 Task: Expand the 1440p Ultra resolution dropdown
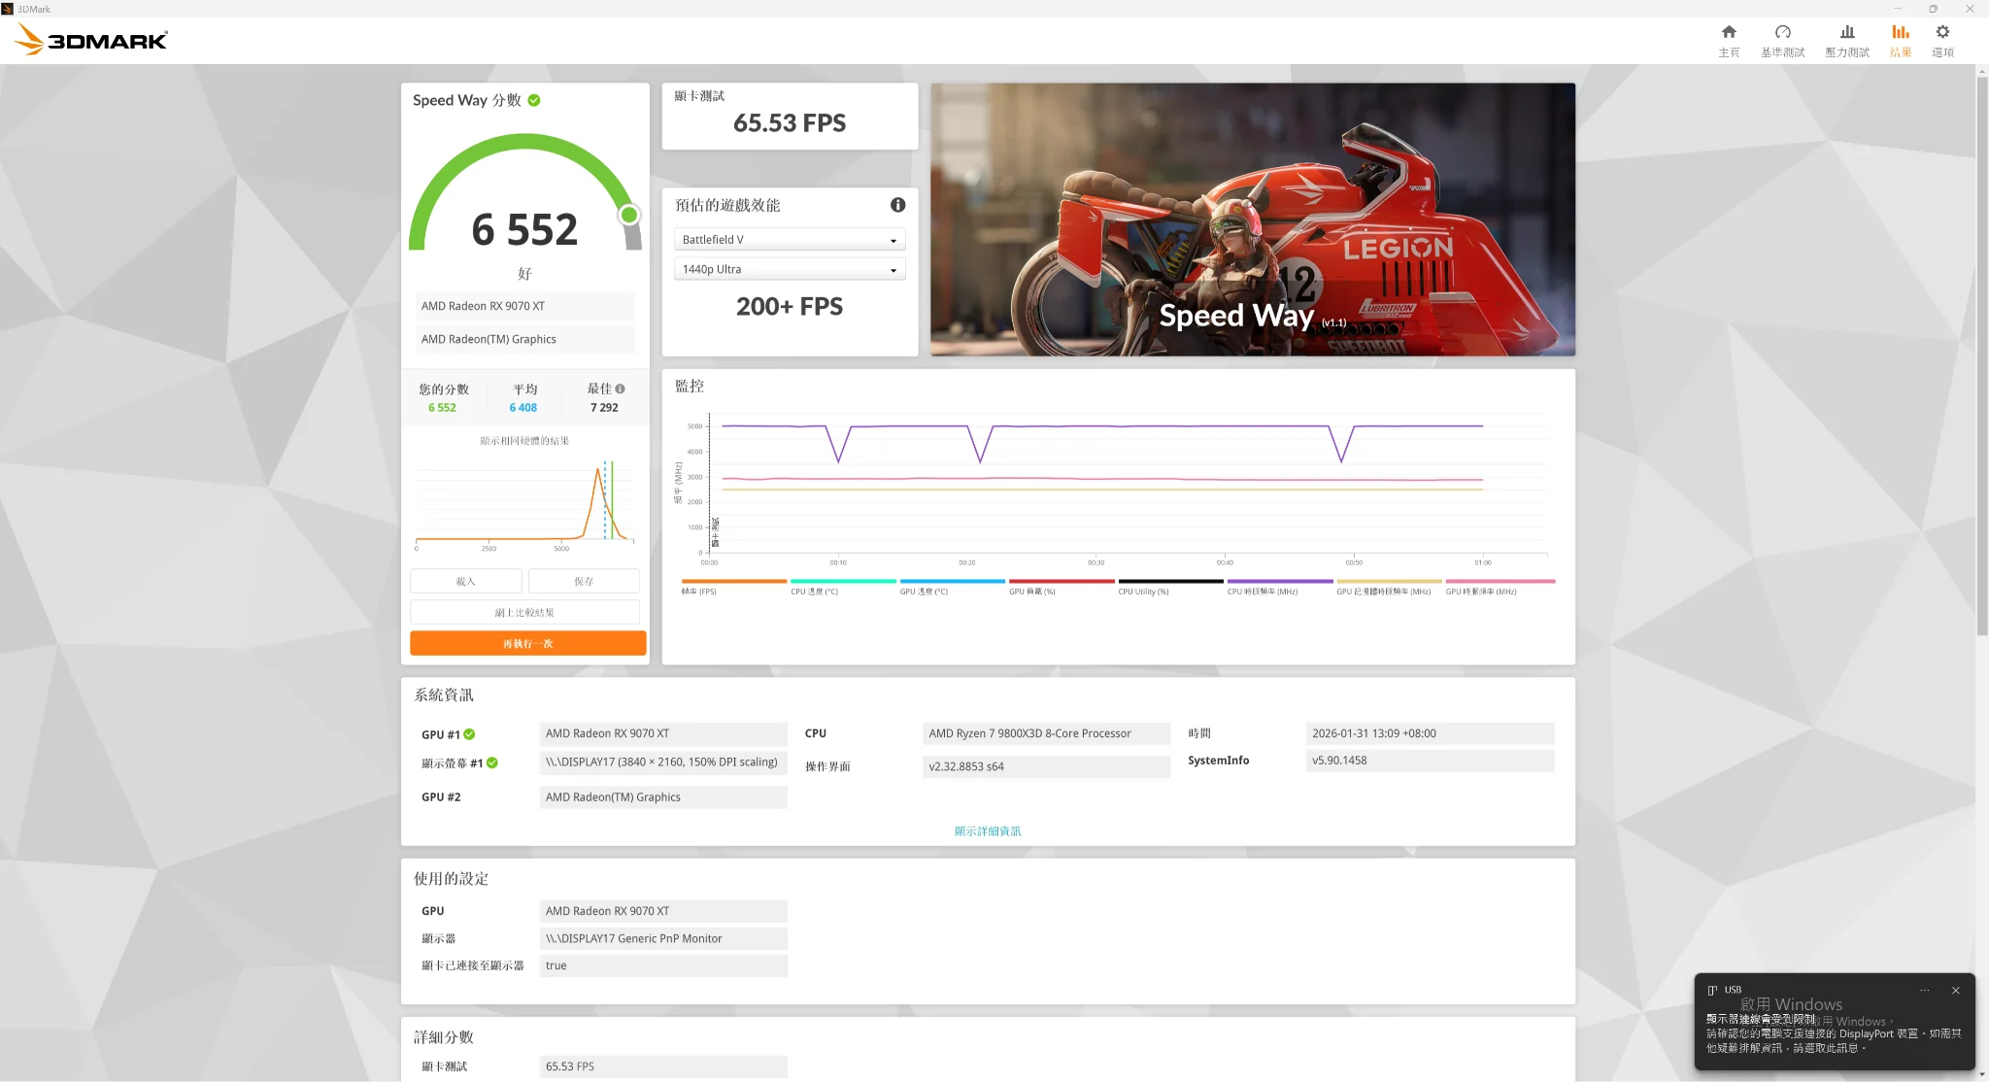pyautogui.click(x=789, y=269)
